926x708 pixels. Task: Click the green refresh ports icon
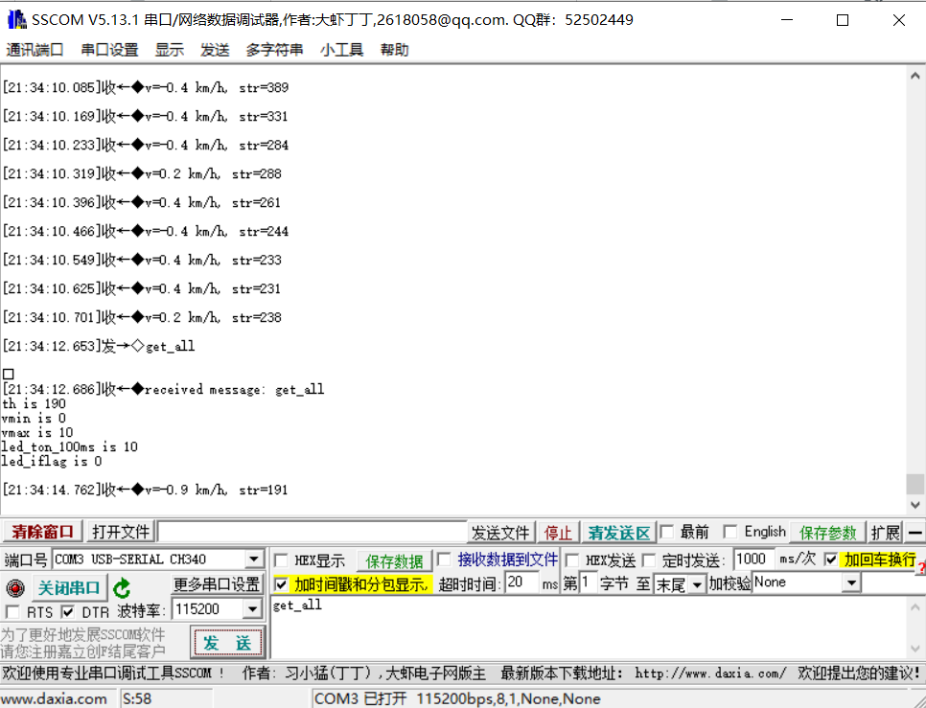(122, 588)
